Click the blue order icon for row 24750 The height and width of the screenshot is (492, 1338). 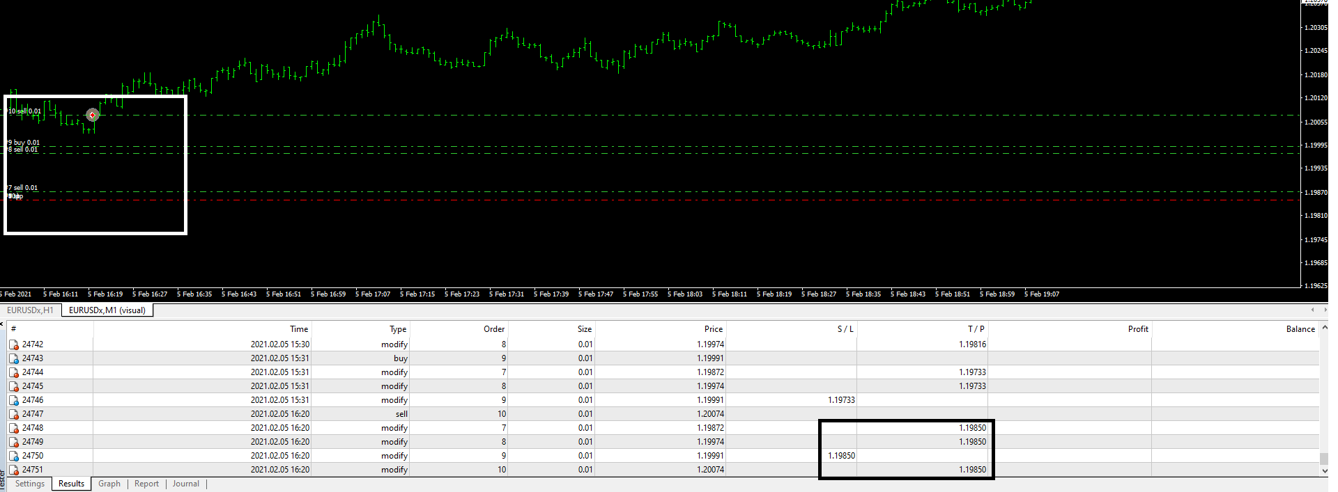point(13,456)
